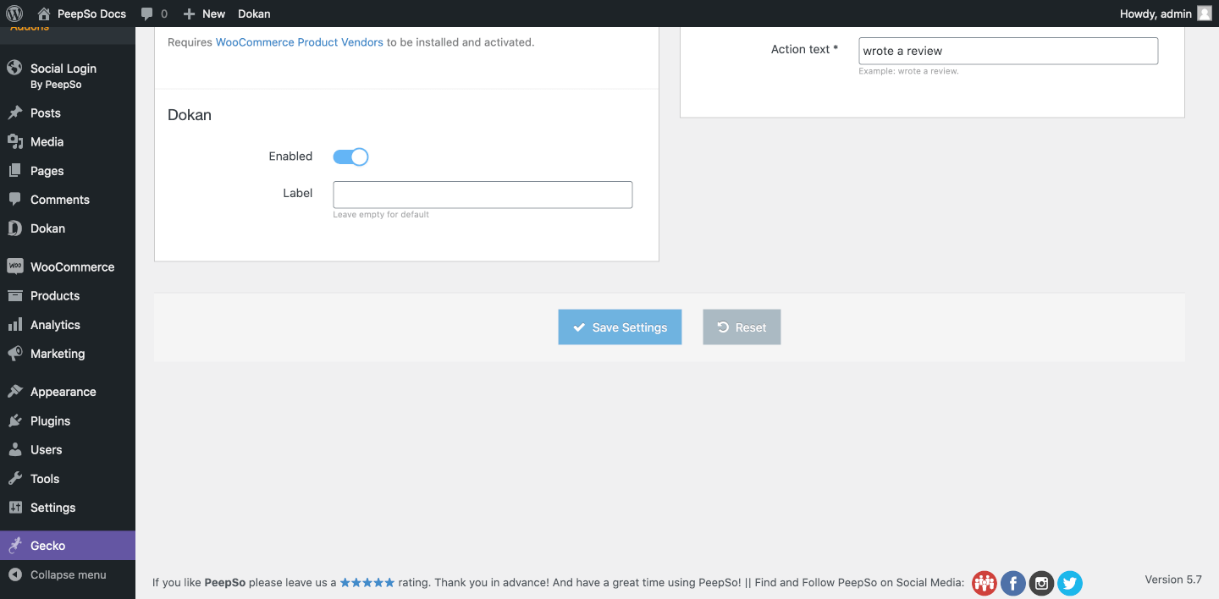
Task: Click the 'Leave empty for default' hint
Action: (x=381, y=215)
